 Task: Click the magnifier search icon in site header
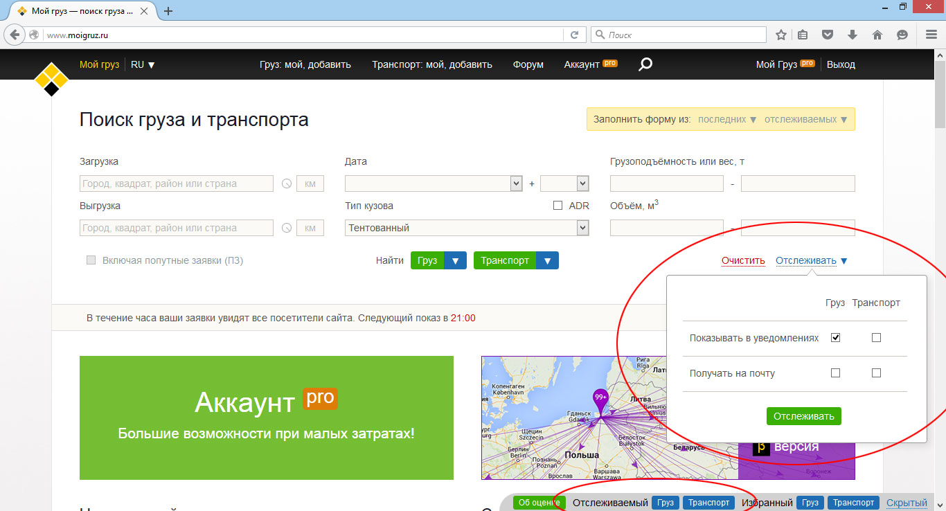645,64
